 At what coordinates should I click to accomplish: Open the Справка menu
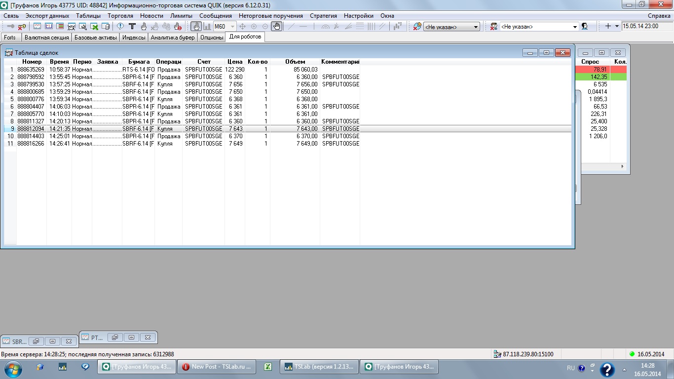click(x=659, y=16)
